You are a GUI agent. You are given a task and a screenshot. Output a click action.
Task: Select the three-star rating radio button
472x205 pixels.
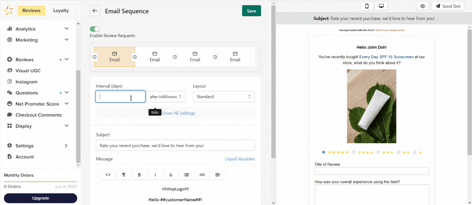pos(378,152)
